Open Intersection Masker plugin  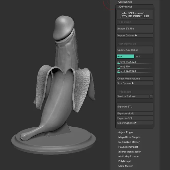pos(129,152)
